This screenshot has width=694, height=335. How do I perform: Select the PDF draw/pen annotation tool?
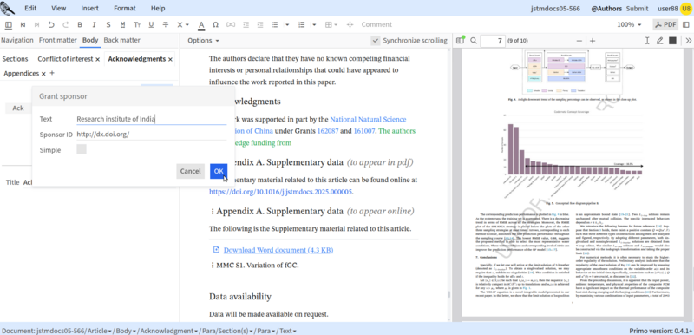tap(660, 41)
